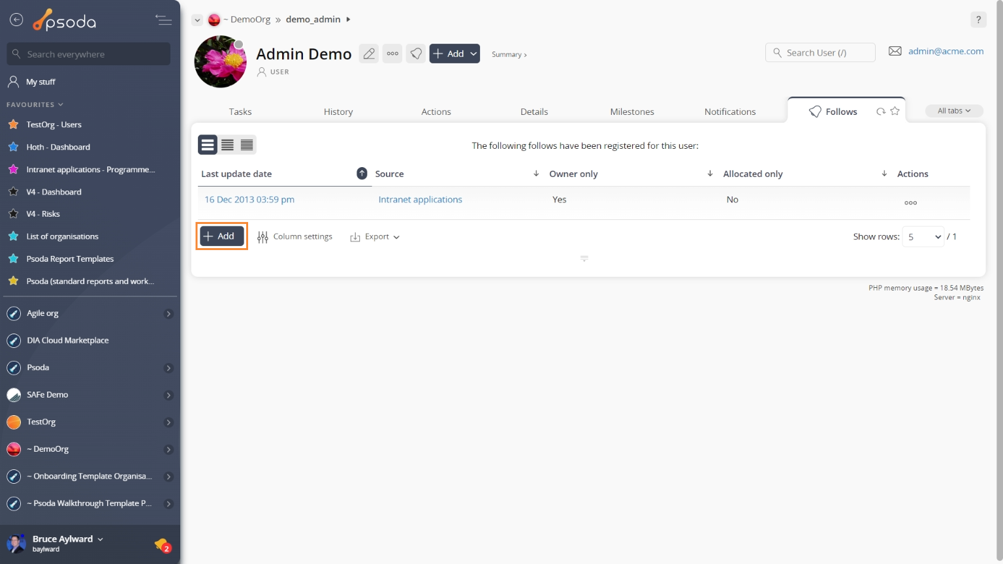Refresh the Follows tab
This screenshot has width=1003, height=564.
point(881,112)
